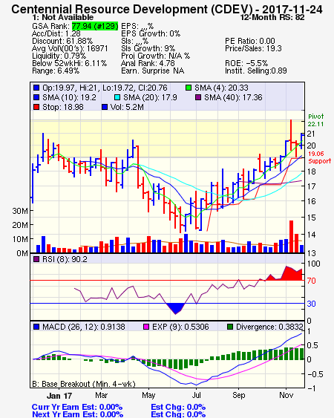Click the red Stop legend swatch
This screenshot has width=334, height=418.
click(36, 107)
